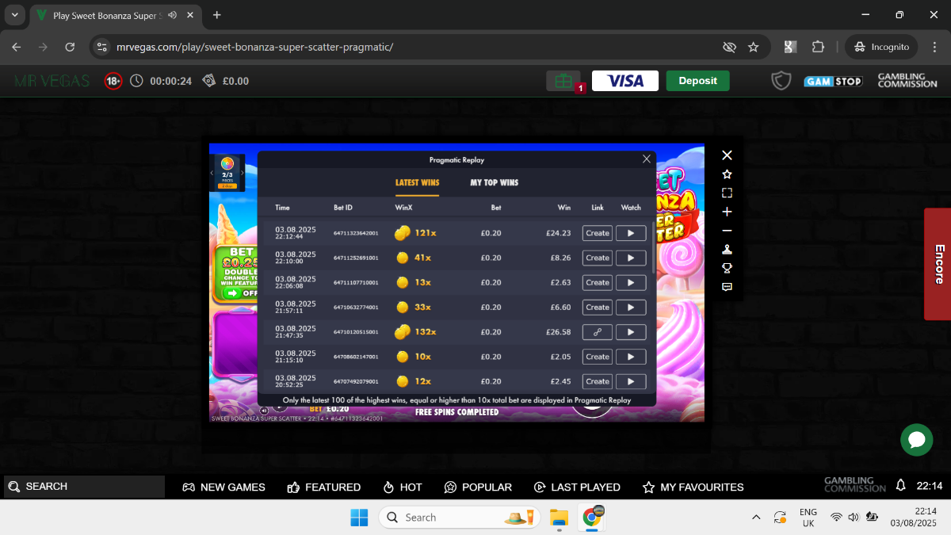Create replay link for the 13x win
The height and width of the screenshot is (535, 951).
tap(598, 282)
